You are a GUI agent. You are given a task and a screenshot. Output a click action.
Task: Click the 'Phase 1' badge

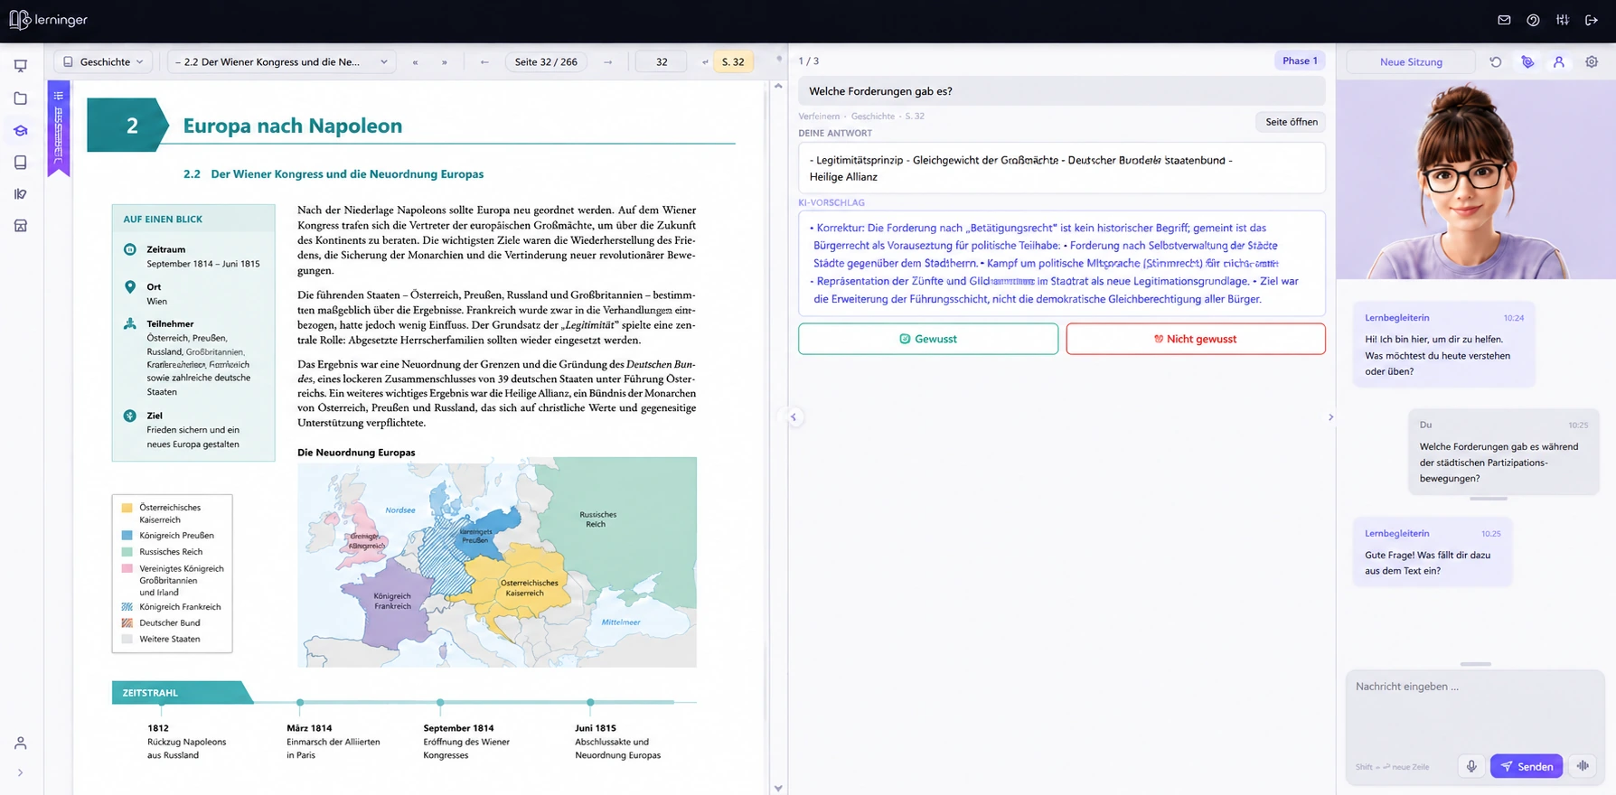pos(1300,61)
